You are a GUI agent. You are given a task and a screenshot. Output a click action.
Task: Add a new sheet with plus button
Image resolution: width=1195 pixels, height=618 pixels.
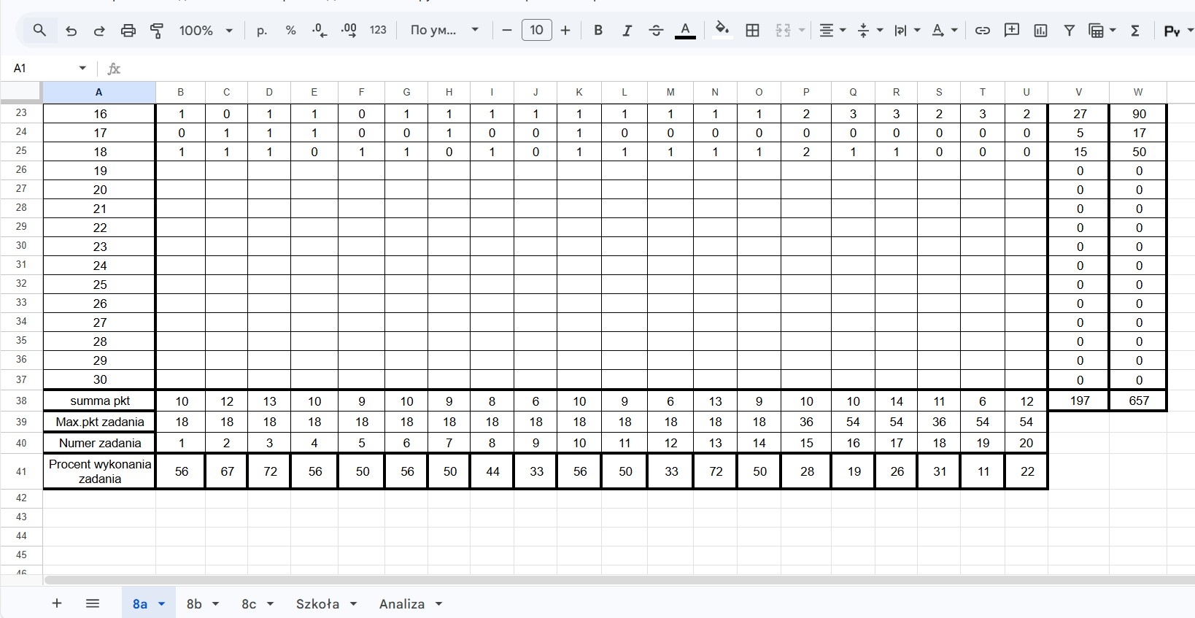coord(57,603)
